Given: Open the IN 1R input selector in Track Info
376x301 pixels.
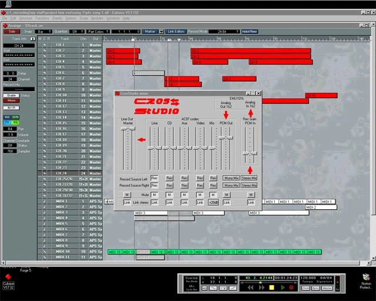Looking at the screenshot, I should 11,108.
